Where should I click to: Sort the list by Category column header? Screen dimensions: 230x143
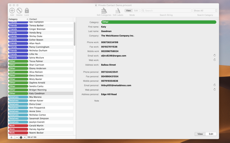[18, 19]
